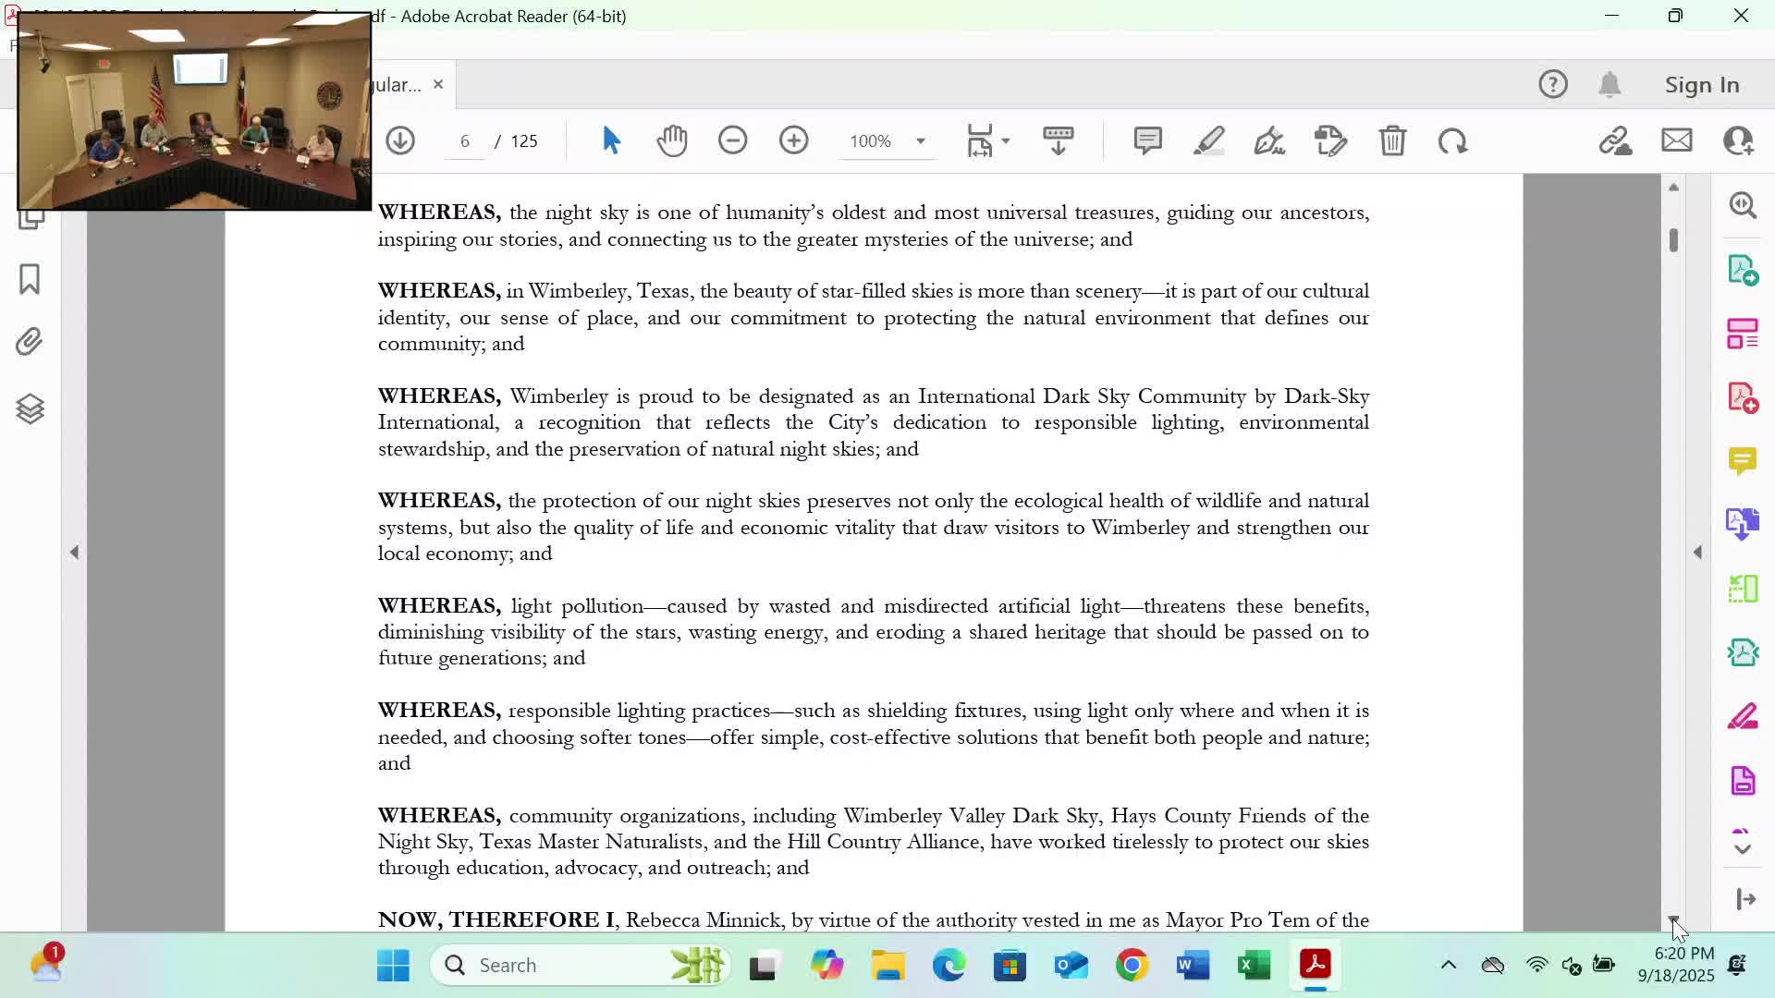Select the Highlight text tool
The height and width of the screenshot is (998, 1775).
tap(1208, 140)
